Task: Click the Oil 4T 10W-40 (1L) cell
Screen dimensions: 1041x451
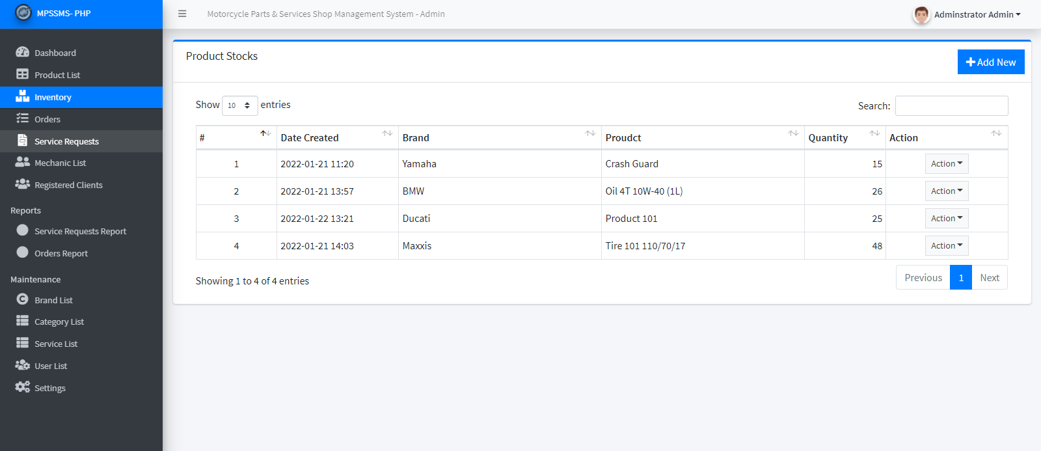Action: pyautogui.click(x=703, y=191)
